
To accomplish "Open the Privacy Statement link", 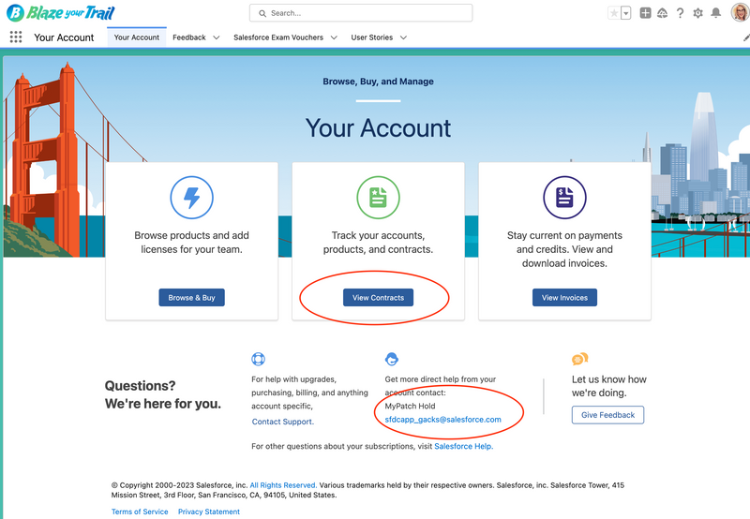I will [x=208, y=512].
